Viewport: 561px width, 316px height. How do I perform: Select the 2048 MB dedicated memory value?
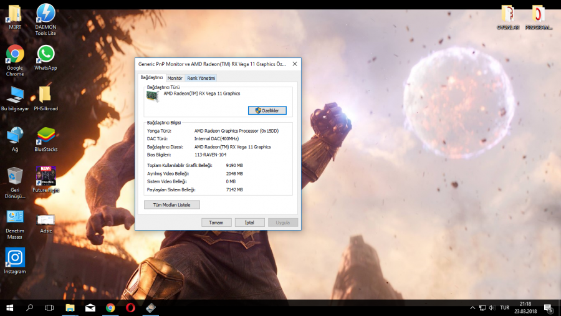click(234, 173)
